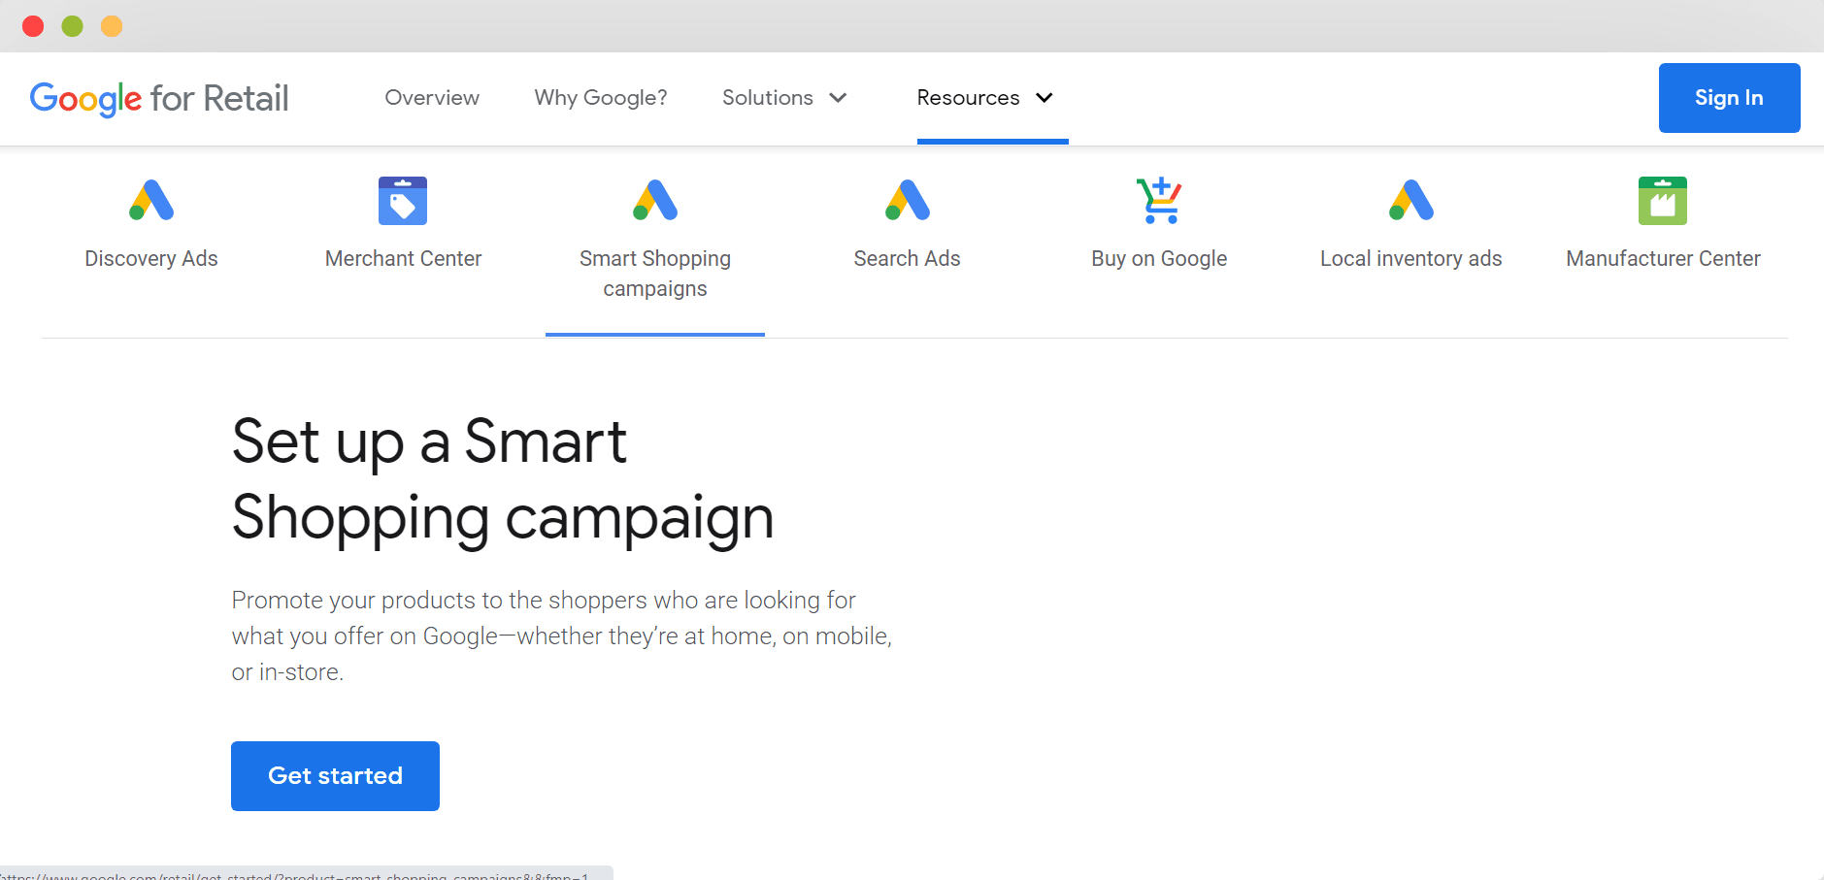Open the Resources menu label

coord(969,98)
